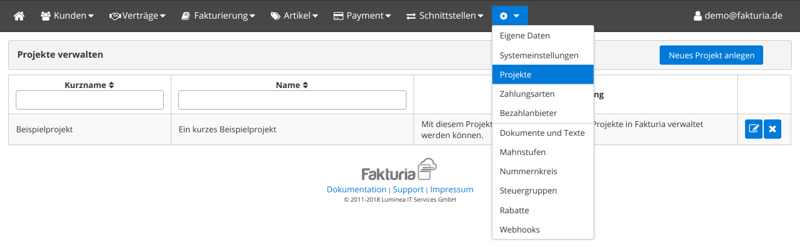Click the user icon beside demo@fakturia.de
Screen dimensions: 800x250
pos(697,16)
